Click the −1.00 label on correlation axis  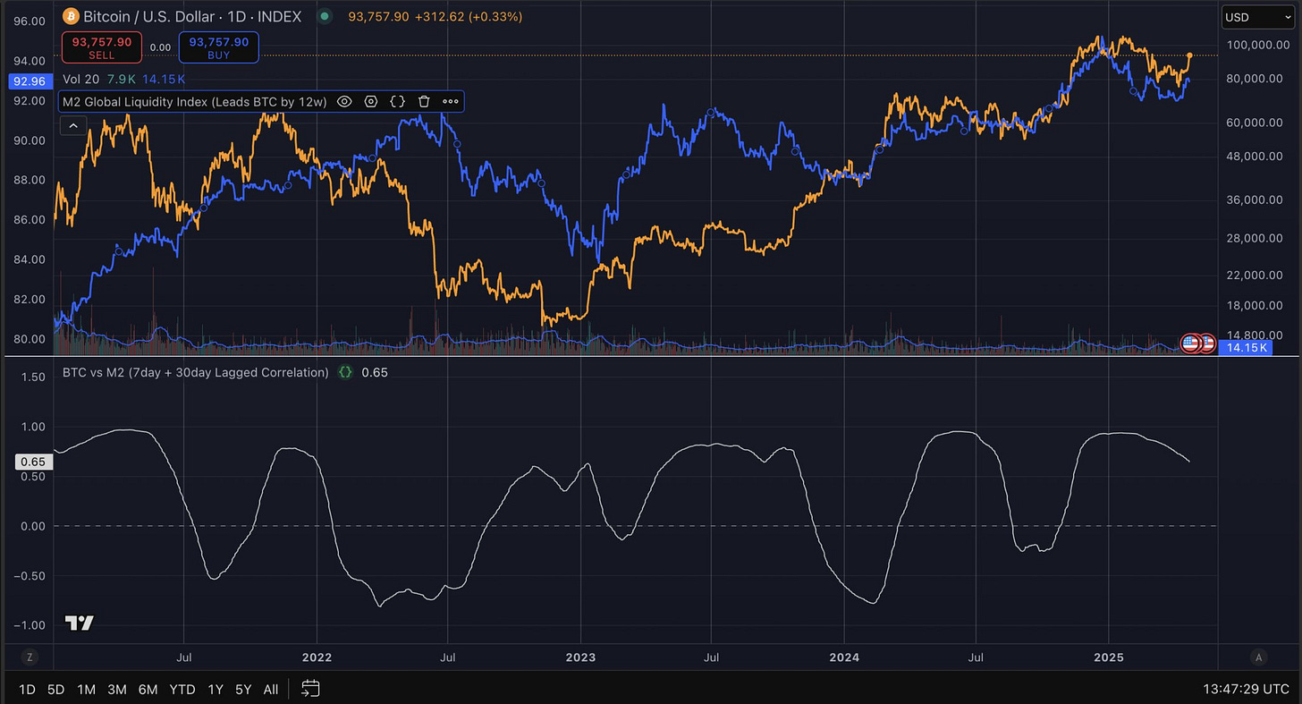[x=28, y=625]
